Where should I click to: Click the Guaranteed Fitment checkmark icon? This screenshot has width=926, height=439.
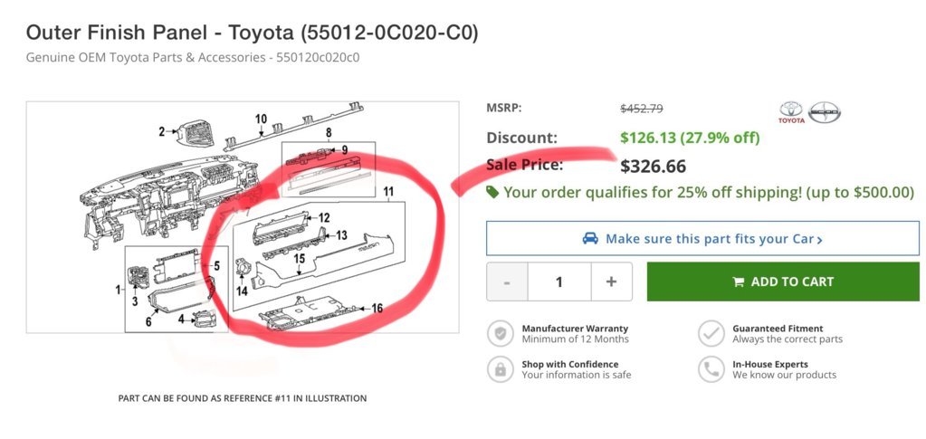[x=711, y=334]
